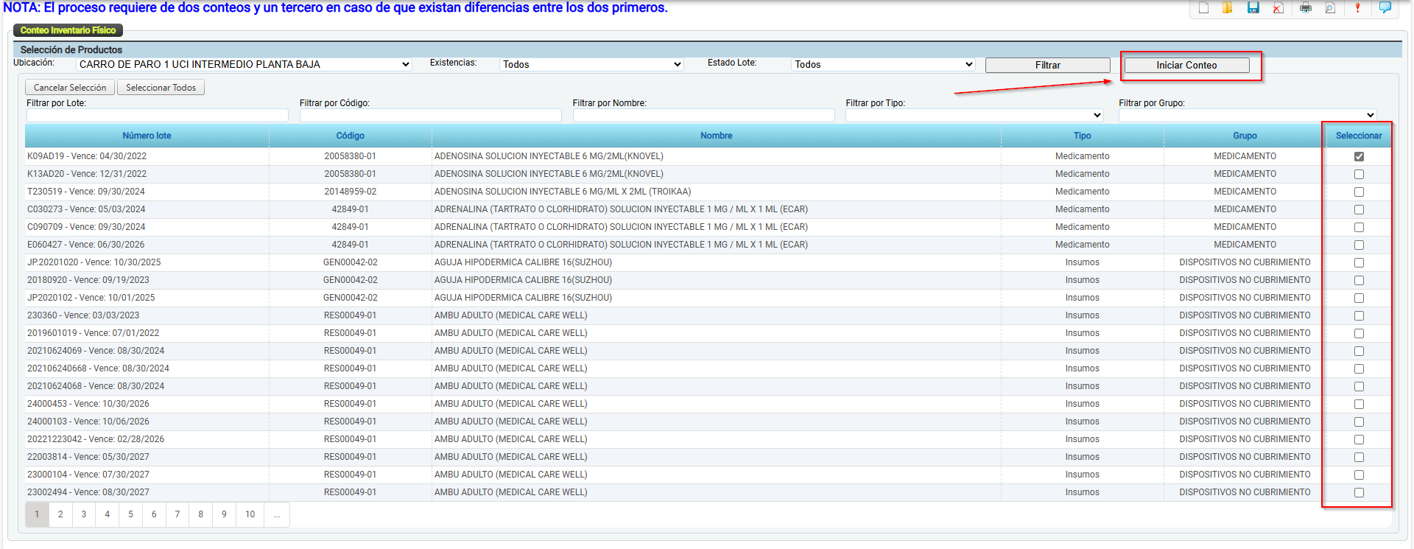Click the Seleccionar Todos button

click(x=161, y=88)
